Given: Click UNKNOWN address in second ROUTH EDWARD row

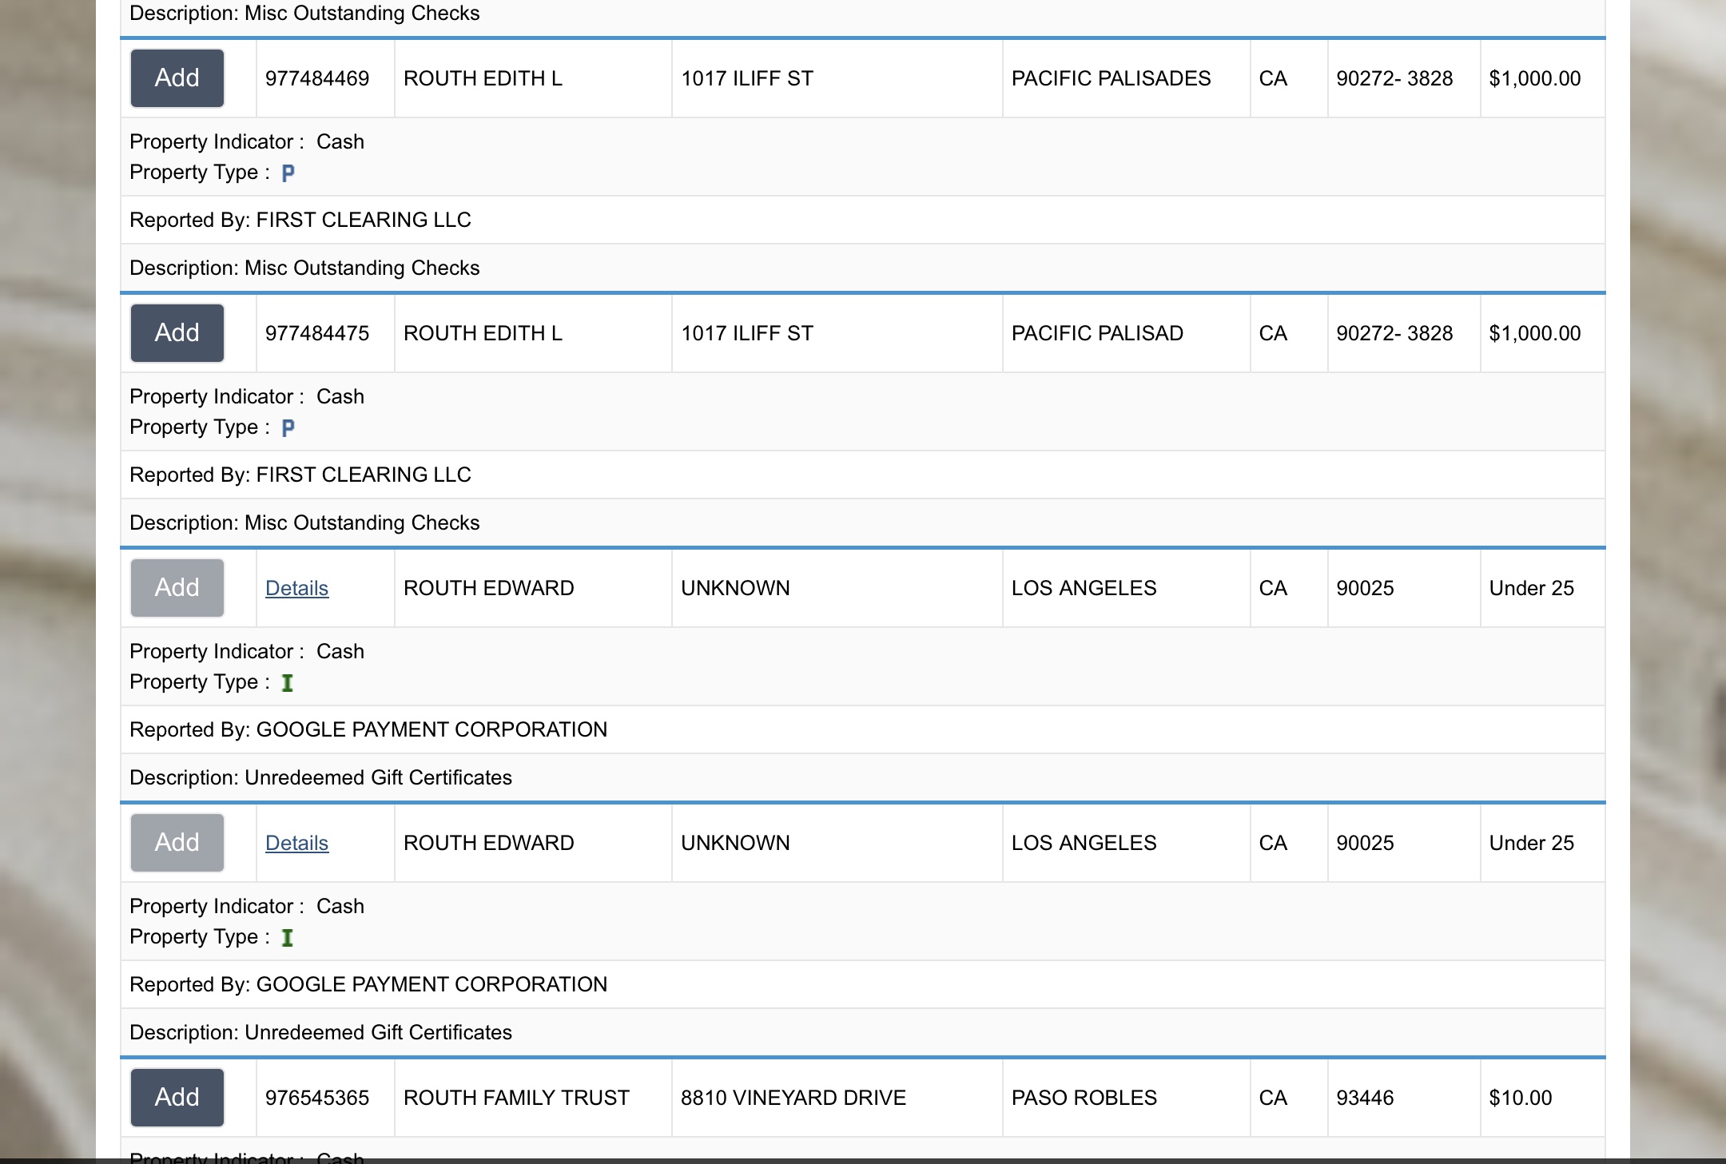Looking at the screenshot, I should pos(735,843).
